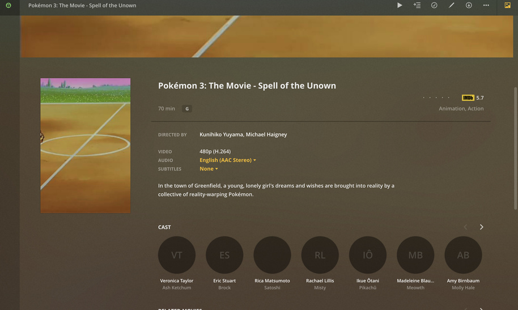This screenshot has height=310, width=518.
Task: Click director Michael Haigney link
Action: click(x=266, y=134)
